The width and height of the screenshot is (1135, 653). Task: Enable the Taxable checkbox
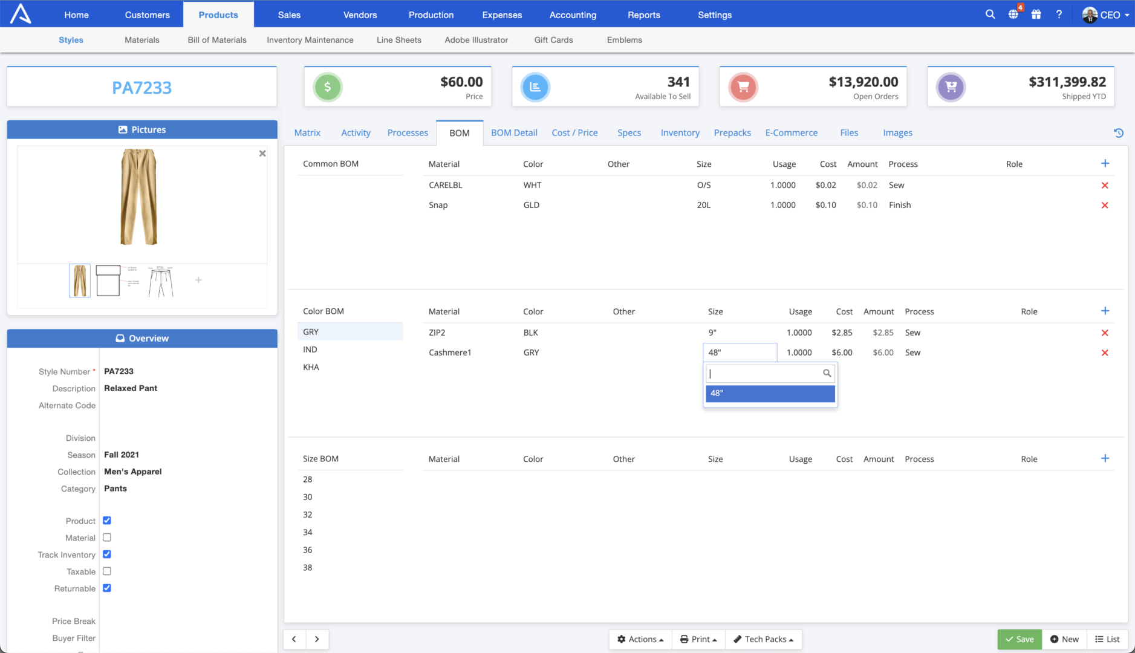tap(106, 571)
